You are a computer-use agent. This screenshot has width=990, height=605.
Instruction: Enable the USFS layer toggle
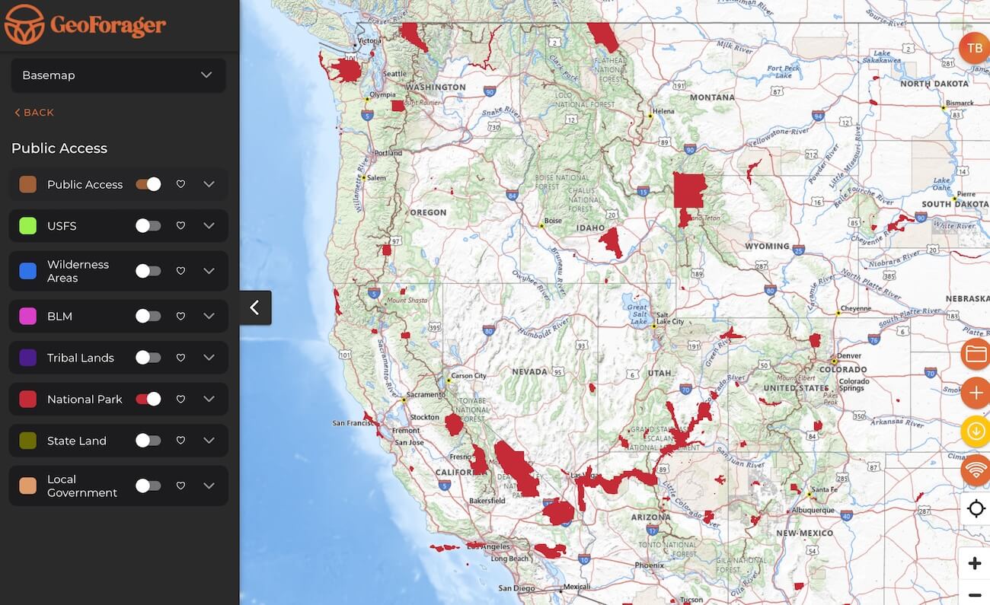click(148, 226)
